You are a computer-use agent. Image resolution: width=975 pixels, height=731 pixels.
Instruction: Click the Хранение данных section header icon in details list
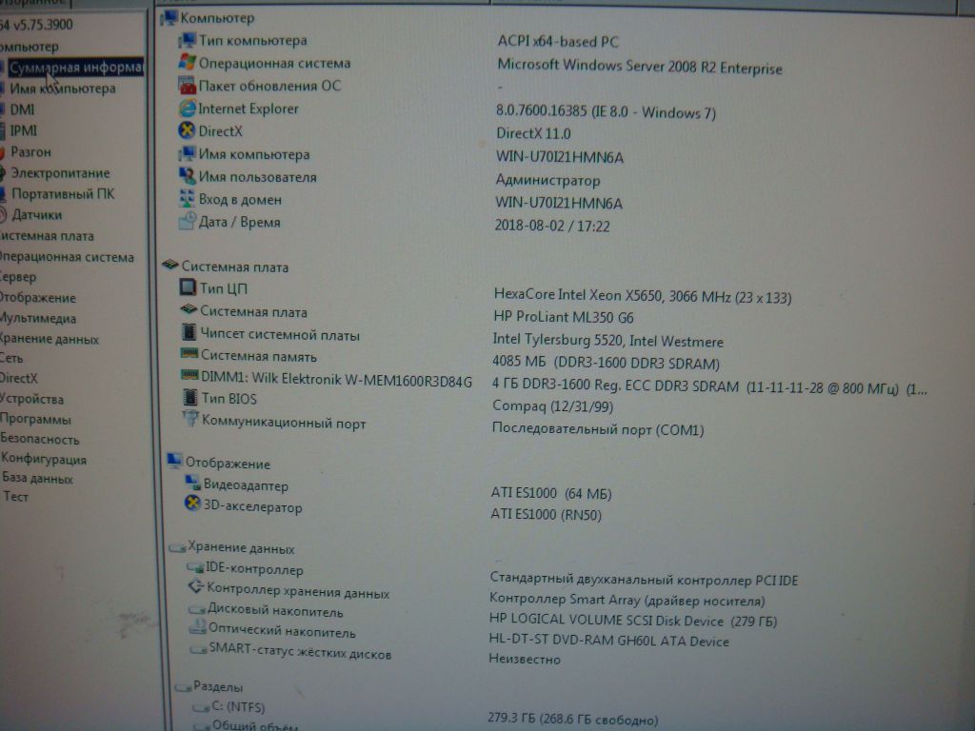coord(177,547)
